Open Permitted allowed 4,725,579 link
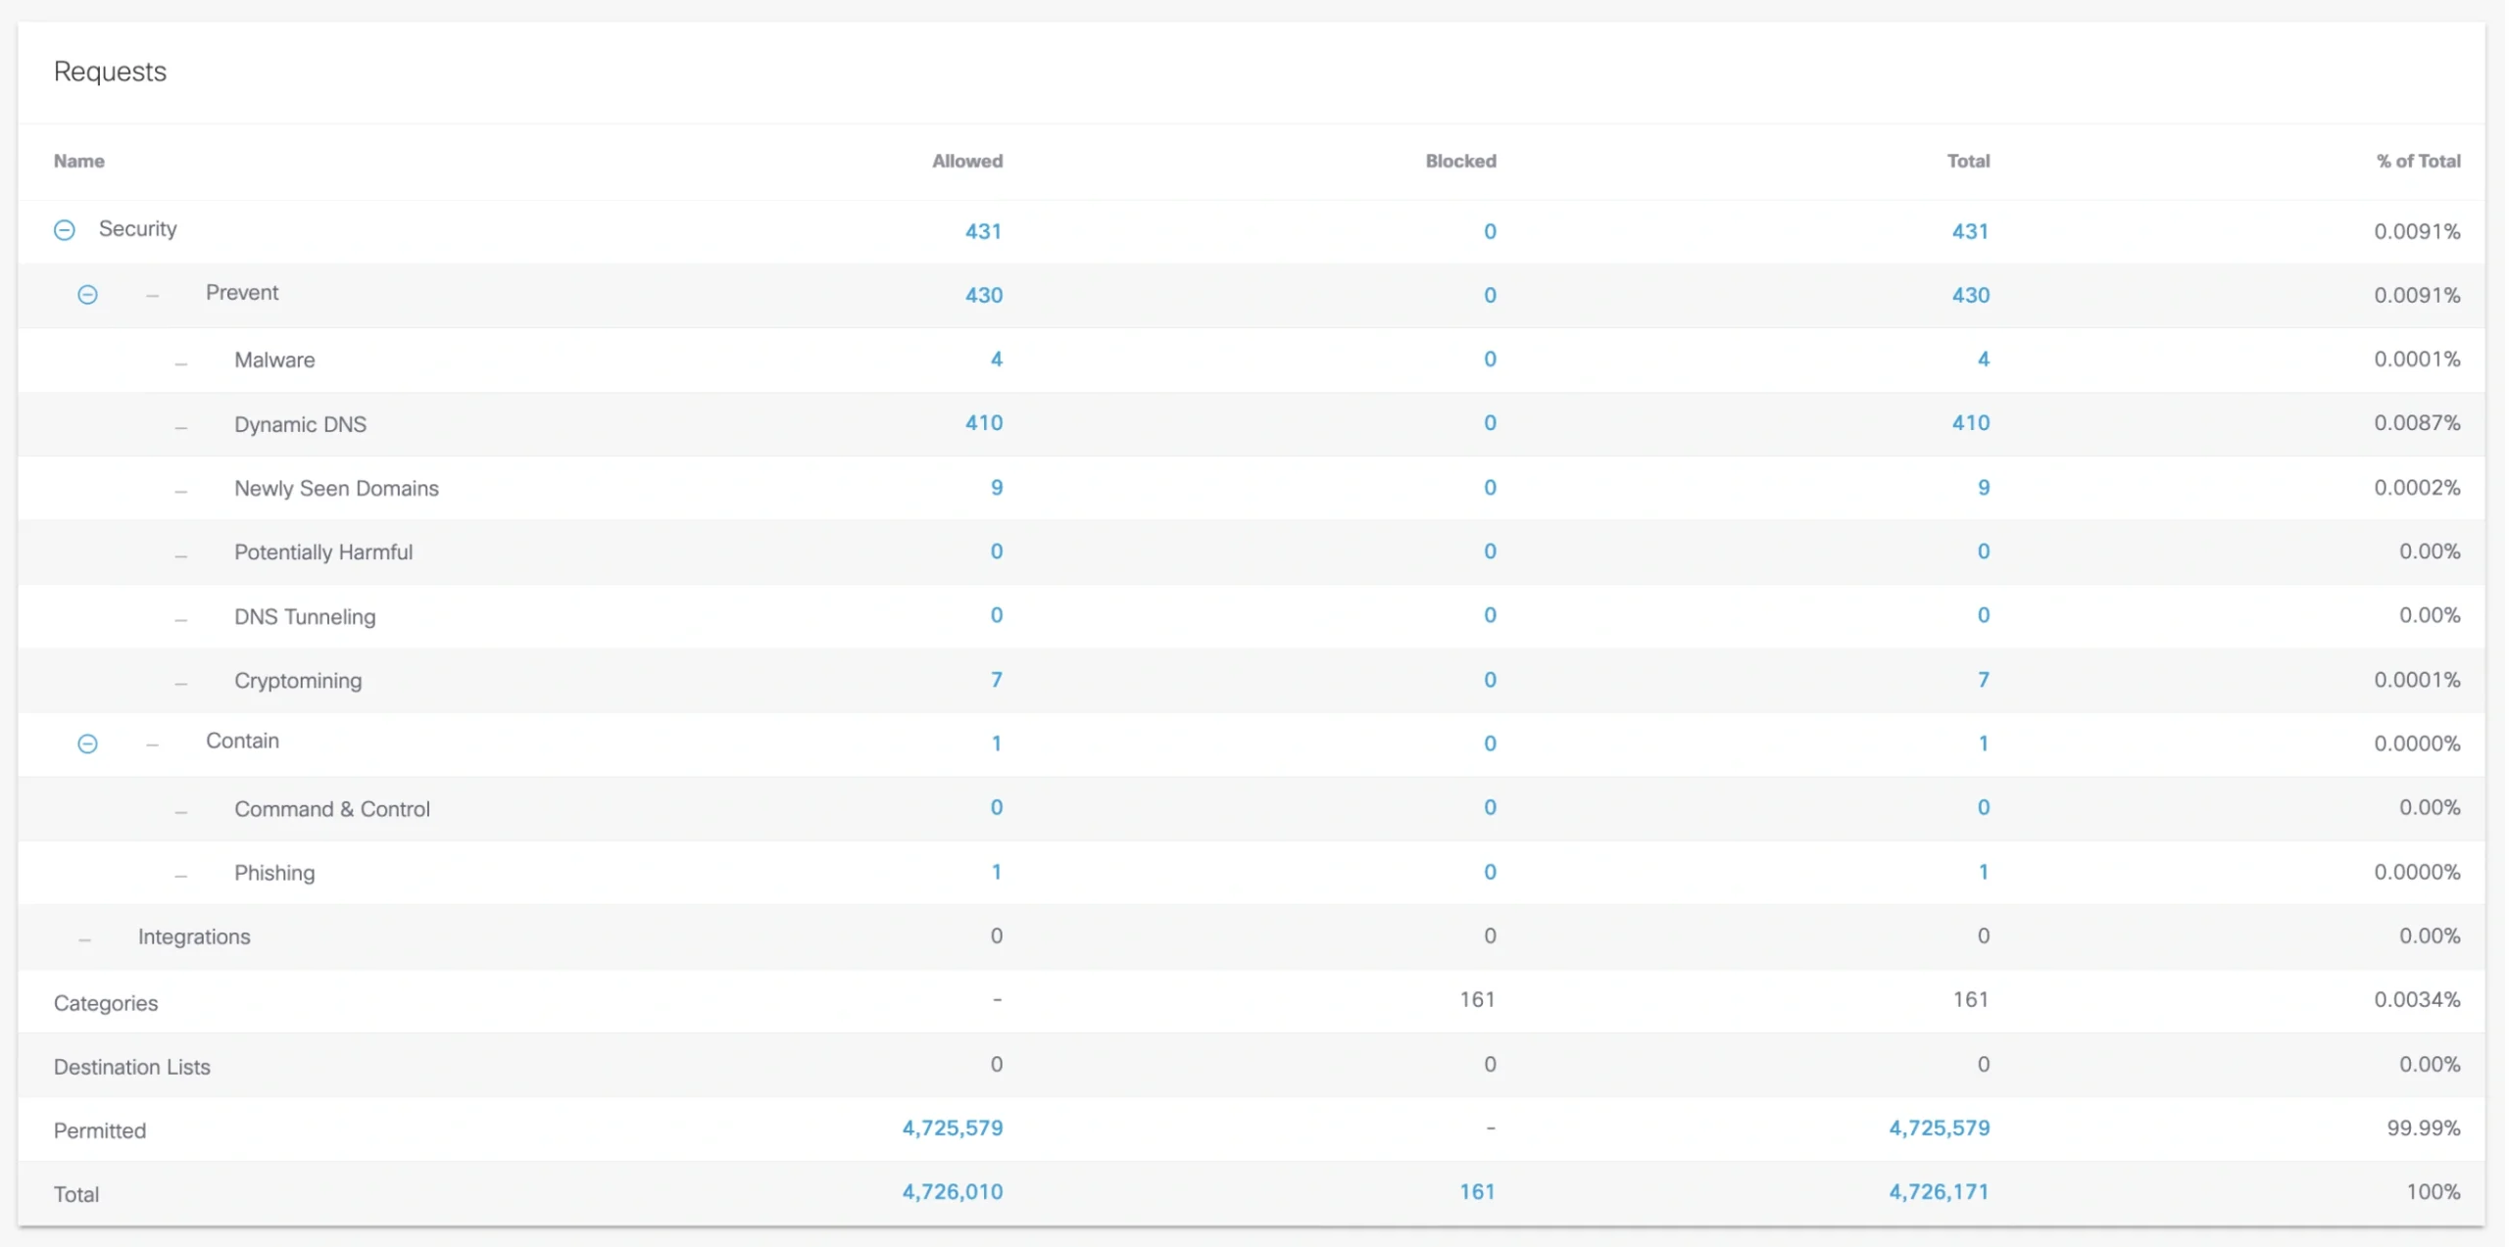Viewport: 2509px width, 1247px height. (x=952, y=1128)
